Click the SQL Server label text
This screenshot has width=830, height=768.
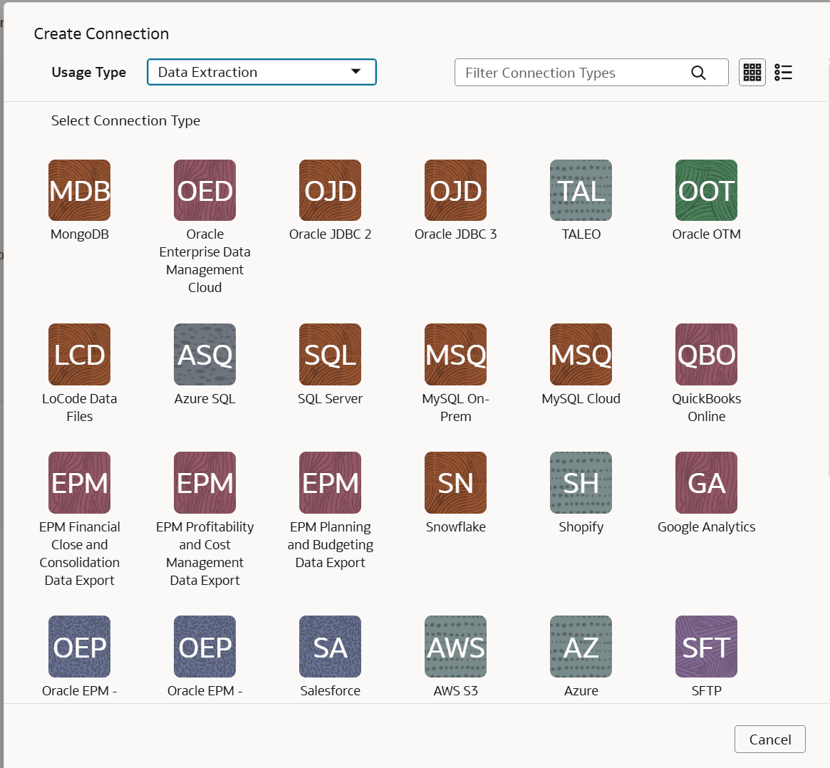[331, 398]
